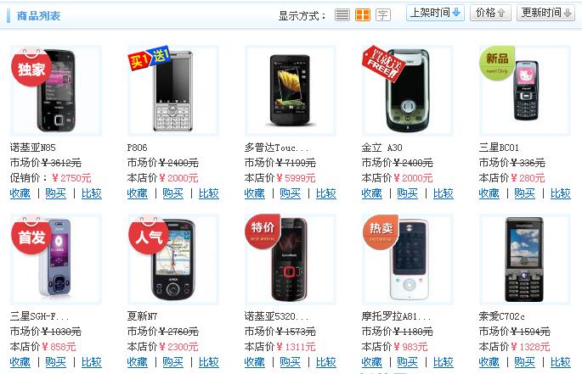Image resolution: width=582 pixels, height=374 pixels.
Task: Click 购买 for the P806 phone
Action: pos(173,193)
